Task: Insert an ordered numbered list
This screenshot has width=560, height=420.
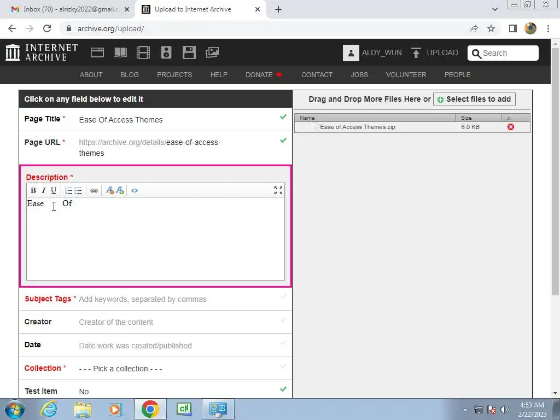Action: 68,190
